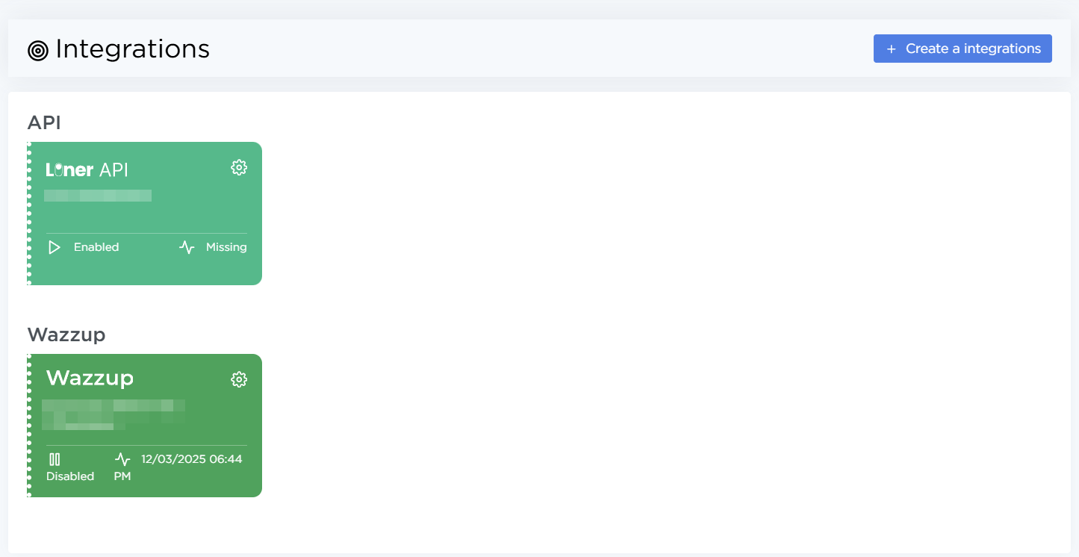
Task: Create a new integration
Action: [963, 49]
